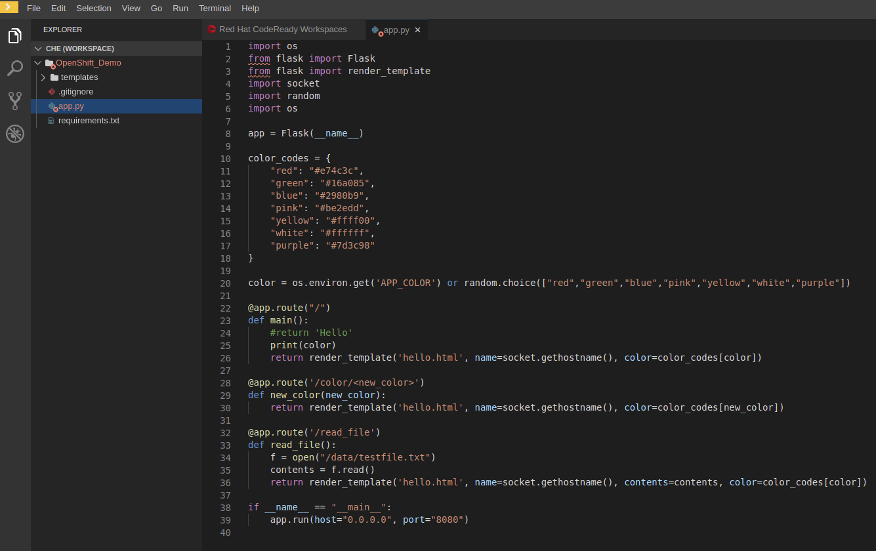
Task: Click the Python file icon beside app.py in Explorer
Action: tap(52, 106)
